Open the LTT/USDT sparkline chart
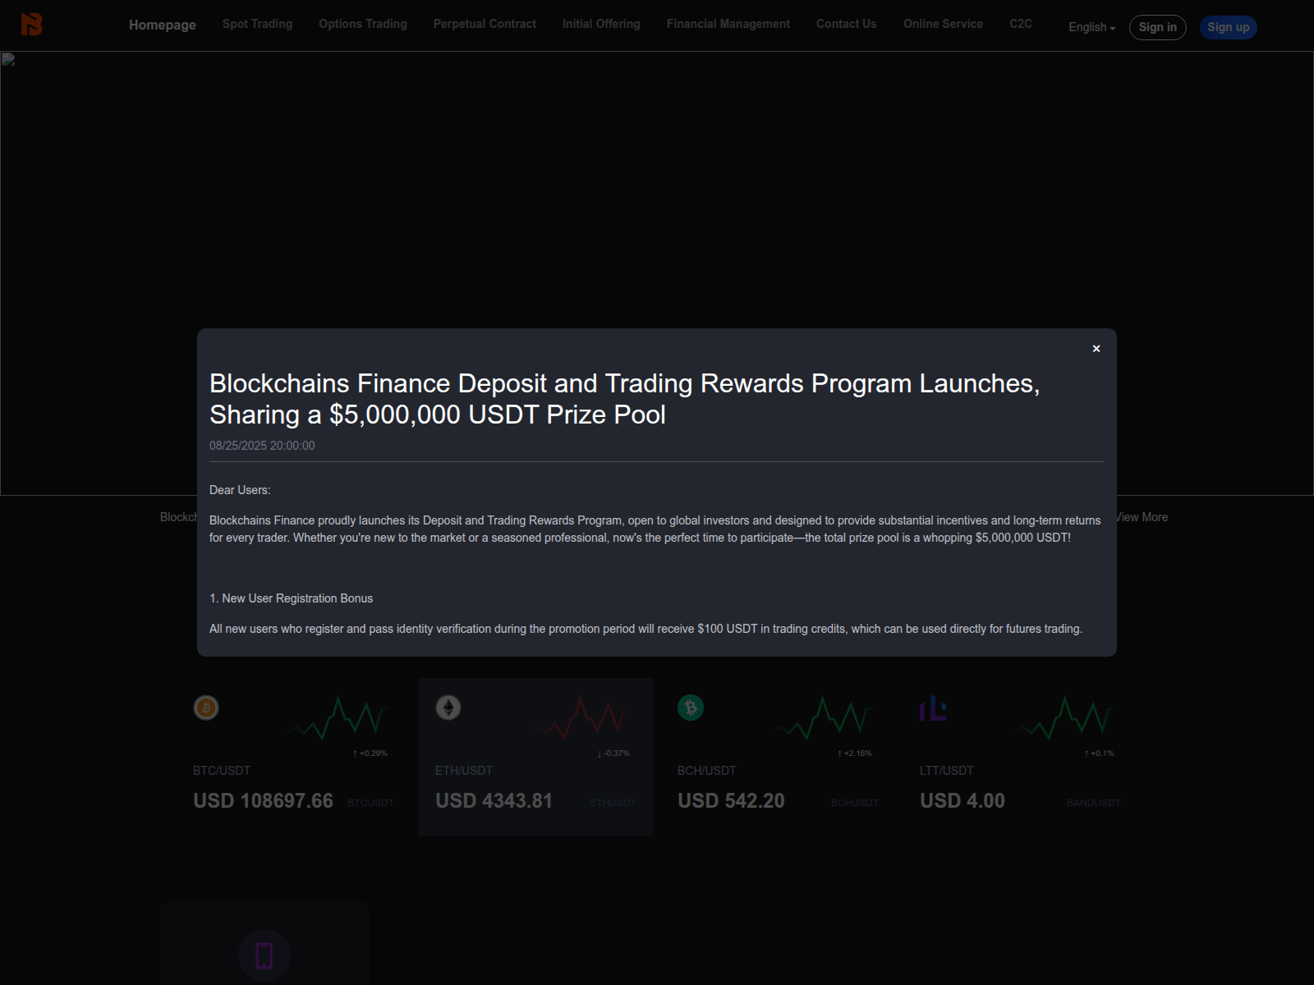This screenshot has width=1314, height=985. tap(1065, 718)
